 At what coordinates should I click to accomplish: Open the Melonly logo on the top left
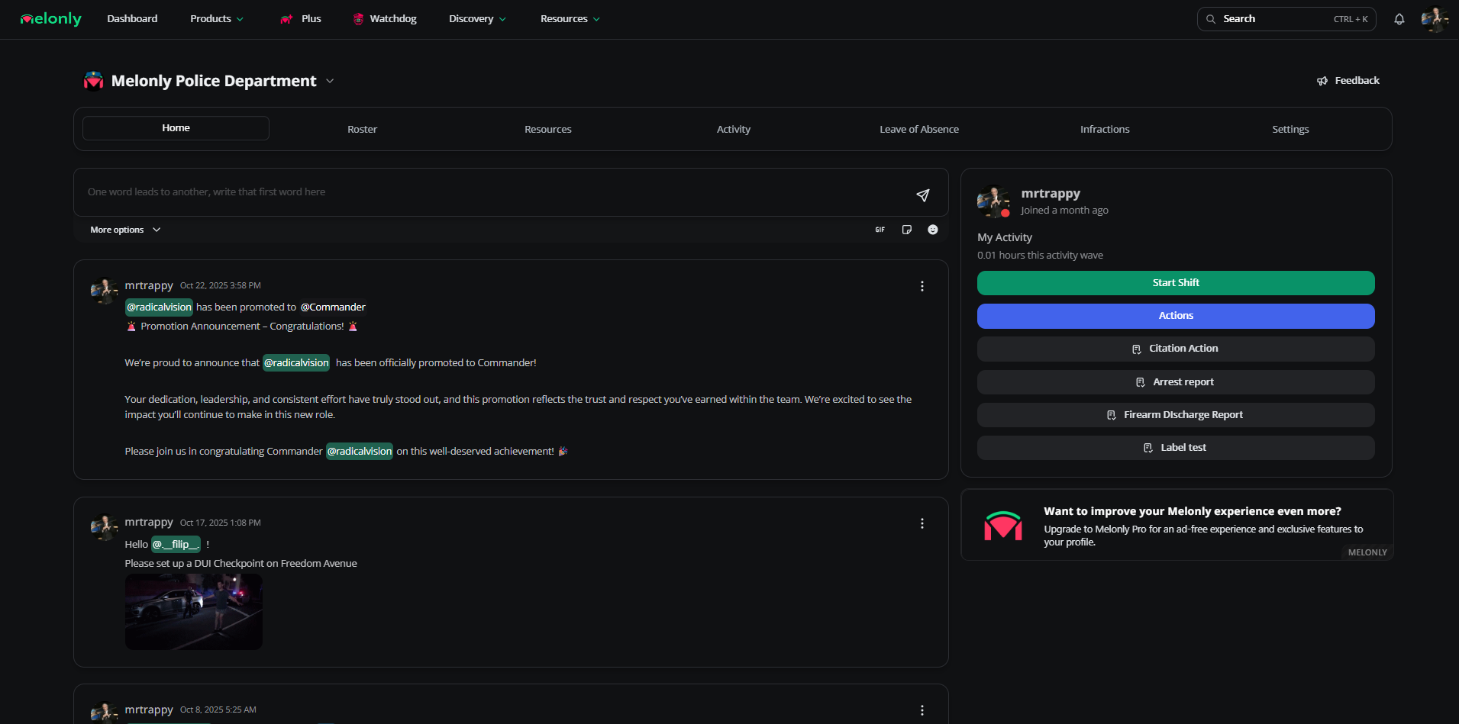click(x=49, y=18)
